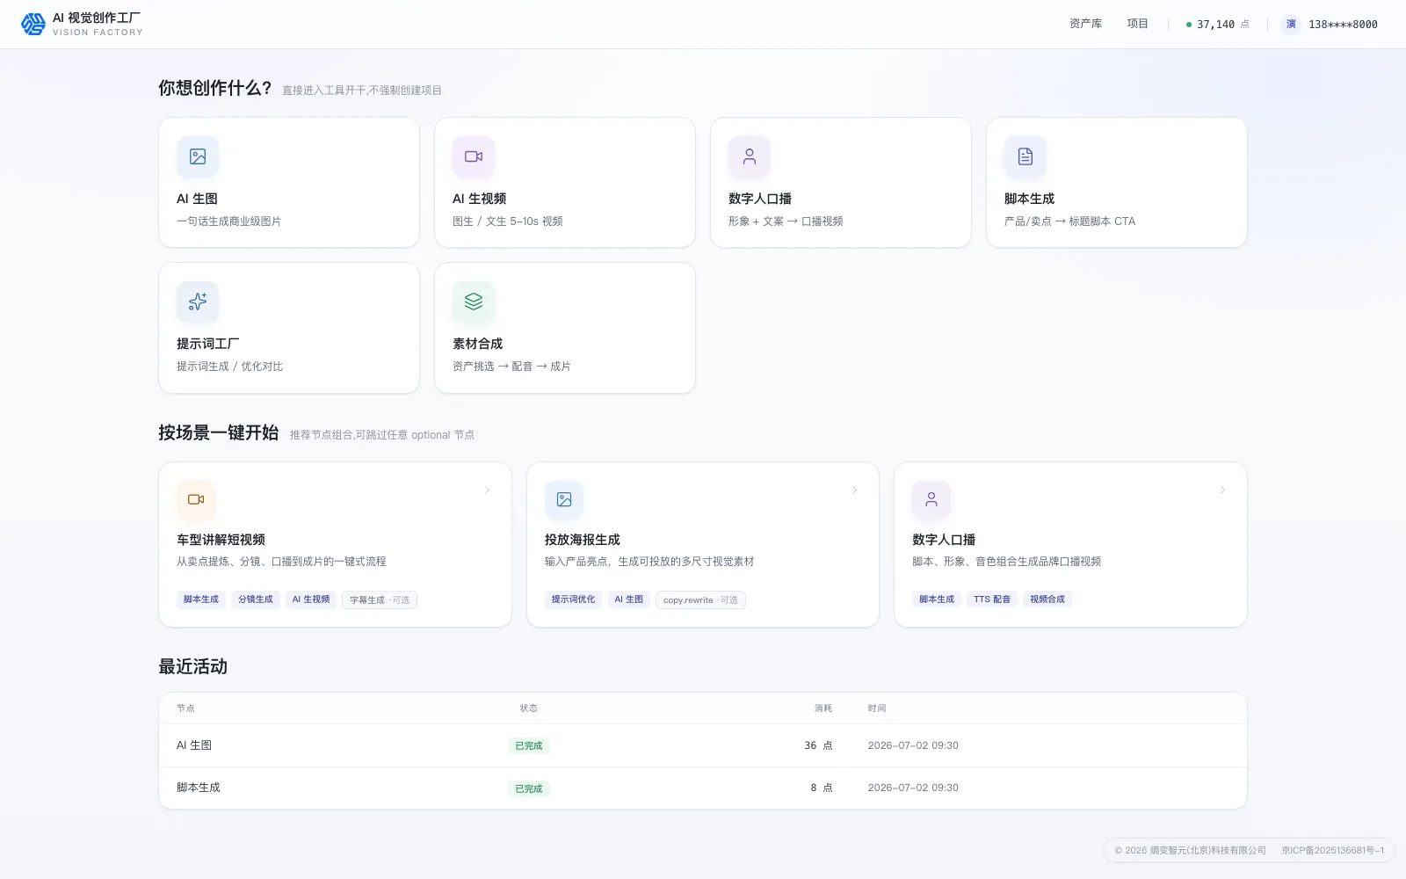The image size is (1406, 879).
Task: Click the 脚本生成 document icon
Action: click(x=1026, y=156)
